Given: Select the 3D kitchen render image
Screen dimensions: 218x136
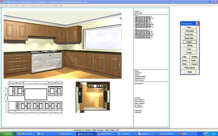Looking at the screenshot, I should tap(62, 45).
